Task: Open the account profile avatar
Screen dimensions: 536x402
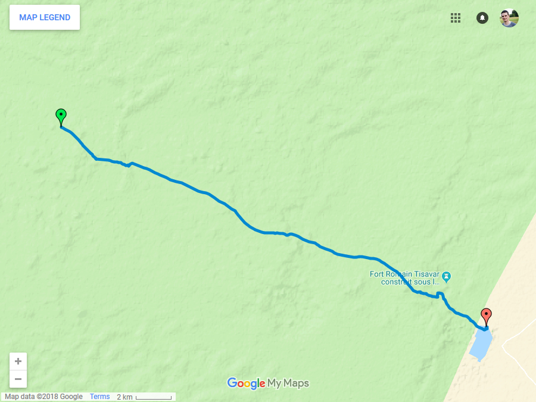Action: (509, 18)
